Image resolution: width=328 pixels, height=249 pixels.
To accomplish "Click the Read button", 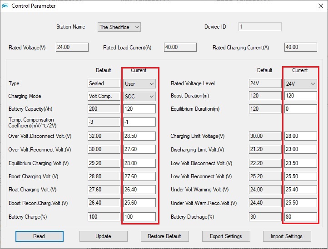I will tap(40, 236).
